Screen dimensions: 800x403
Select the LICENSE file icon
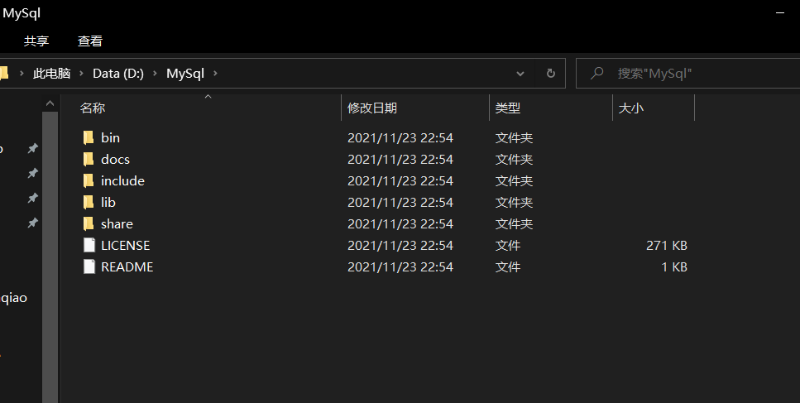click(x=89, y=246)
